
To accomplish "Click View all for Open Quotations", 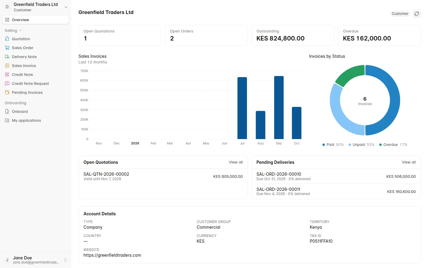I will coord(236,162).
